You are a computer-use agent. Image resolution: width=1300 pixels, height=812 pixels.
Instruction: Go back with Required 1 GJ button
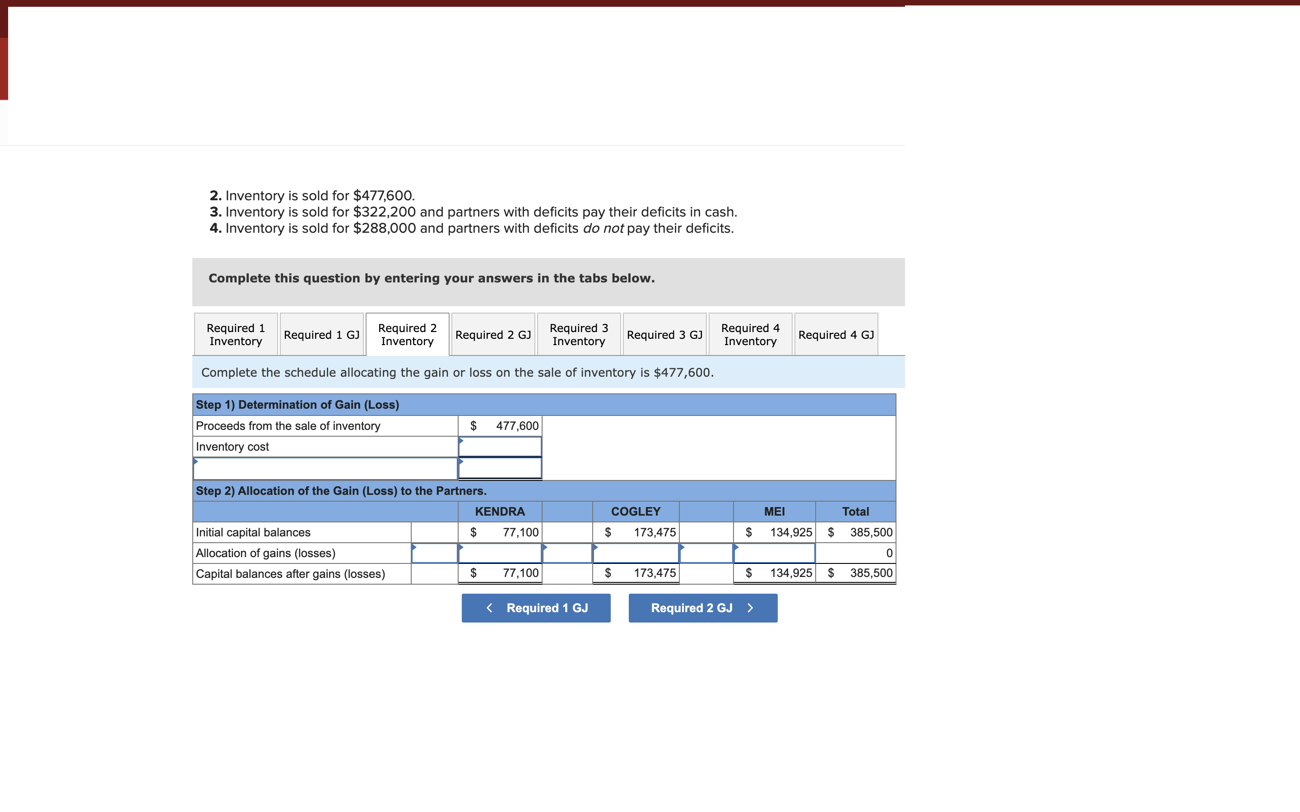(x=536, y=608)
